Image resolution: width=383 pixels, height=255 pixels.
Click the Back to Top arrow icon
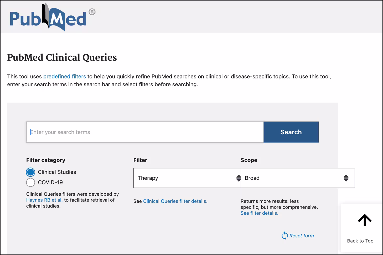click(x=365, y=220)
